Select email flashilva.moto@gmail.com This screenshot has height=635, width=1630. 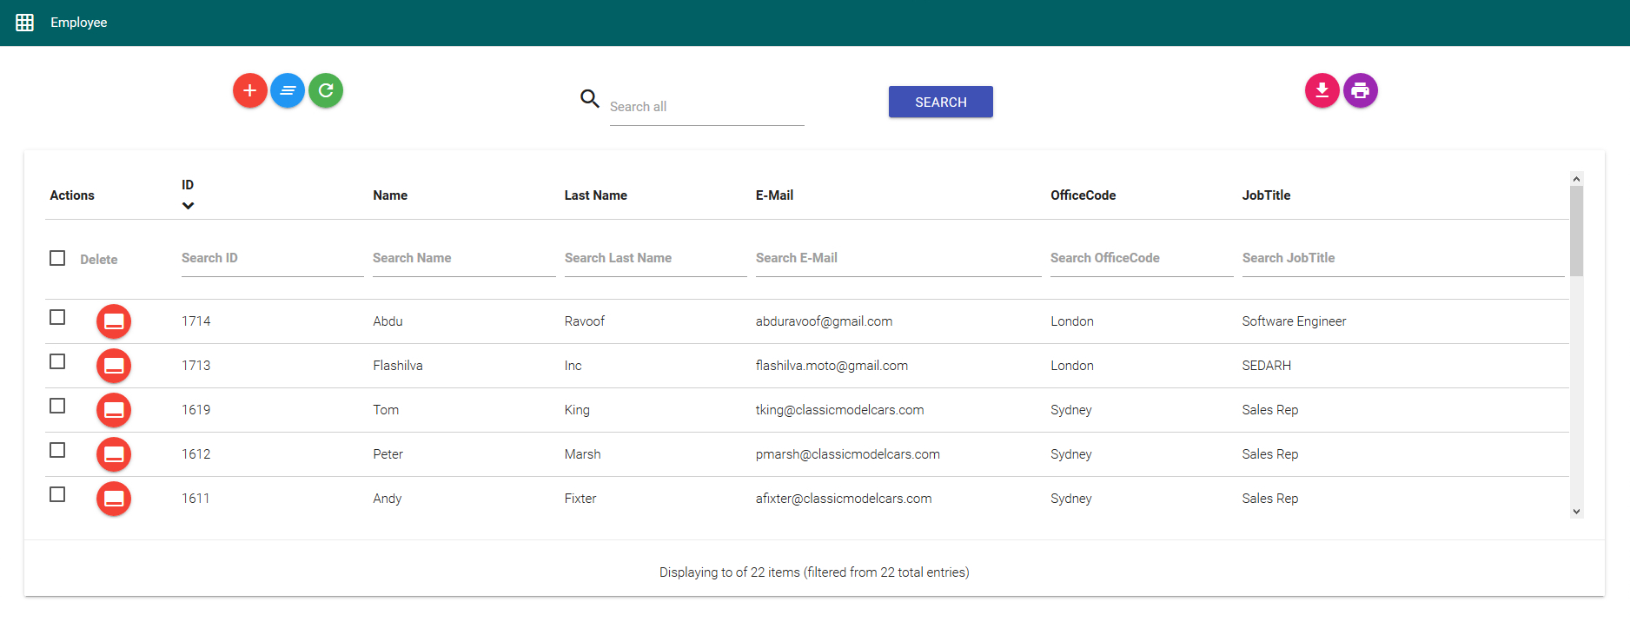pyautogui.click(x=832, y=366)
